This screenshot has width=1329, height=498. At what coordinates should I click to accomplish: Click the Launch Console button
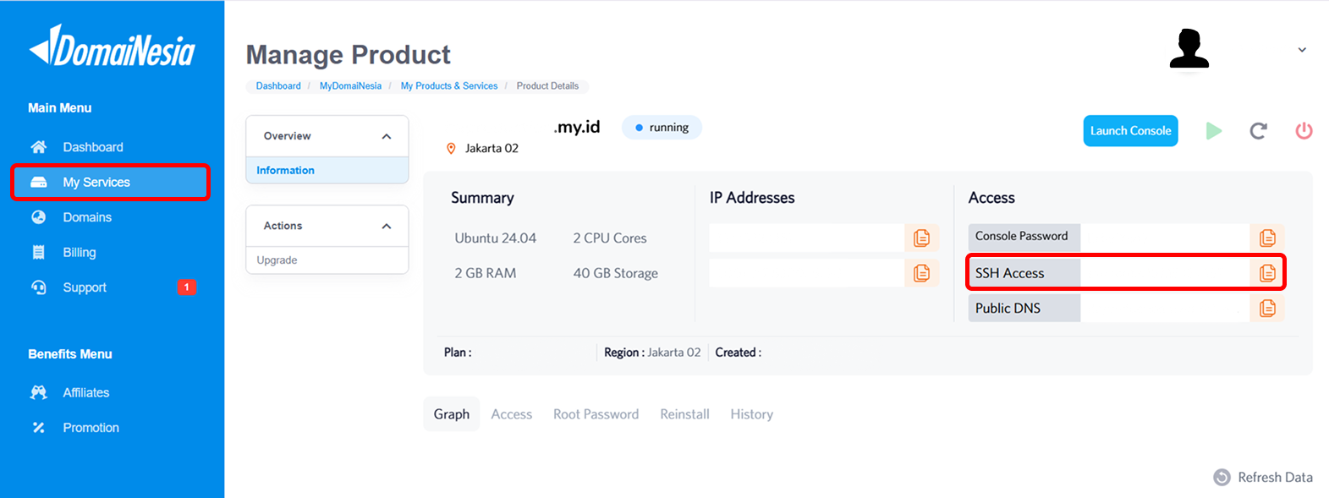pos(1130,131)
